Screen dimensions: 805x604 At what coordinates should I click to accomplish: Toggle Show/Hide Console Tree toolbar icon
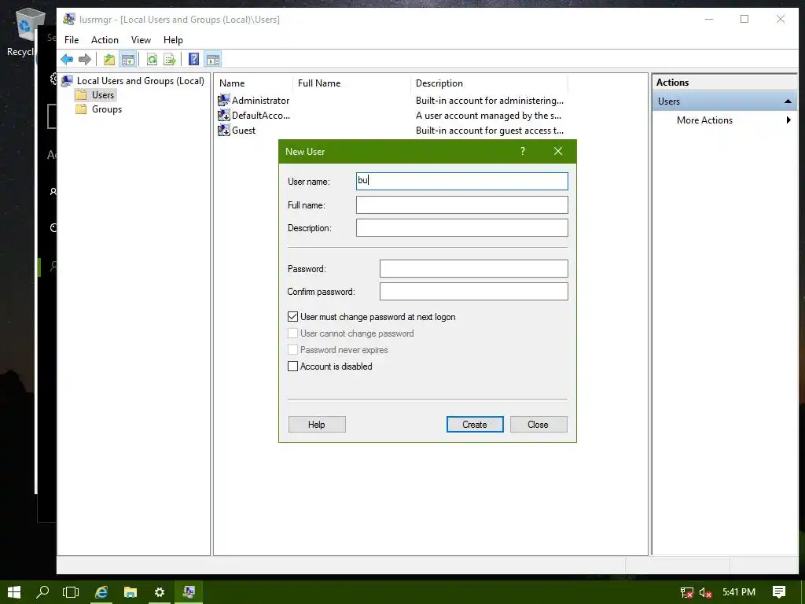128,59
